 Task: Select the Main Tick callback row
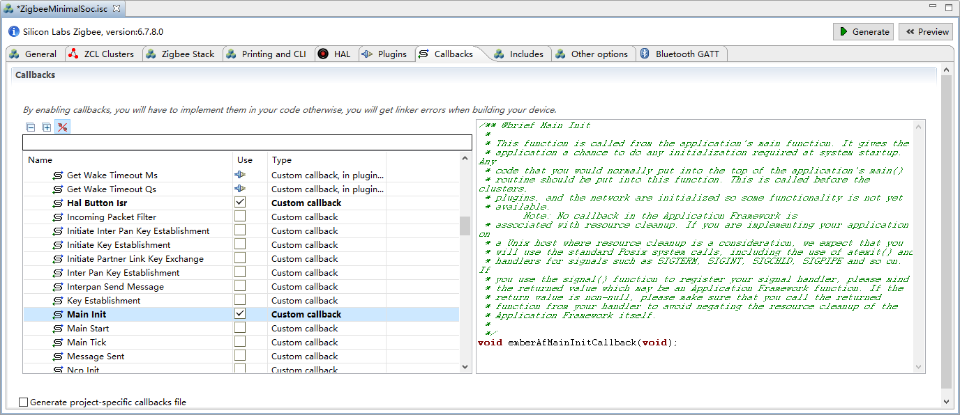(x=87, y=342)
